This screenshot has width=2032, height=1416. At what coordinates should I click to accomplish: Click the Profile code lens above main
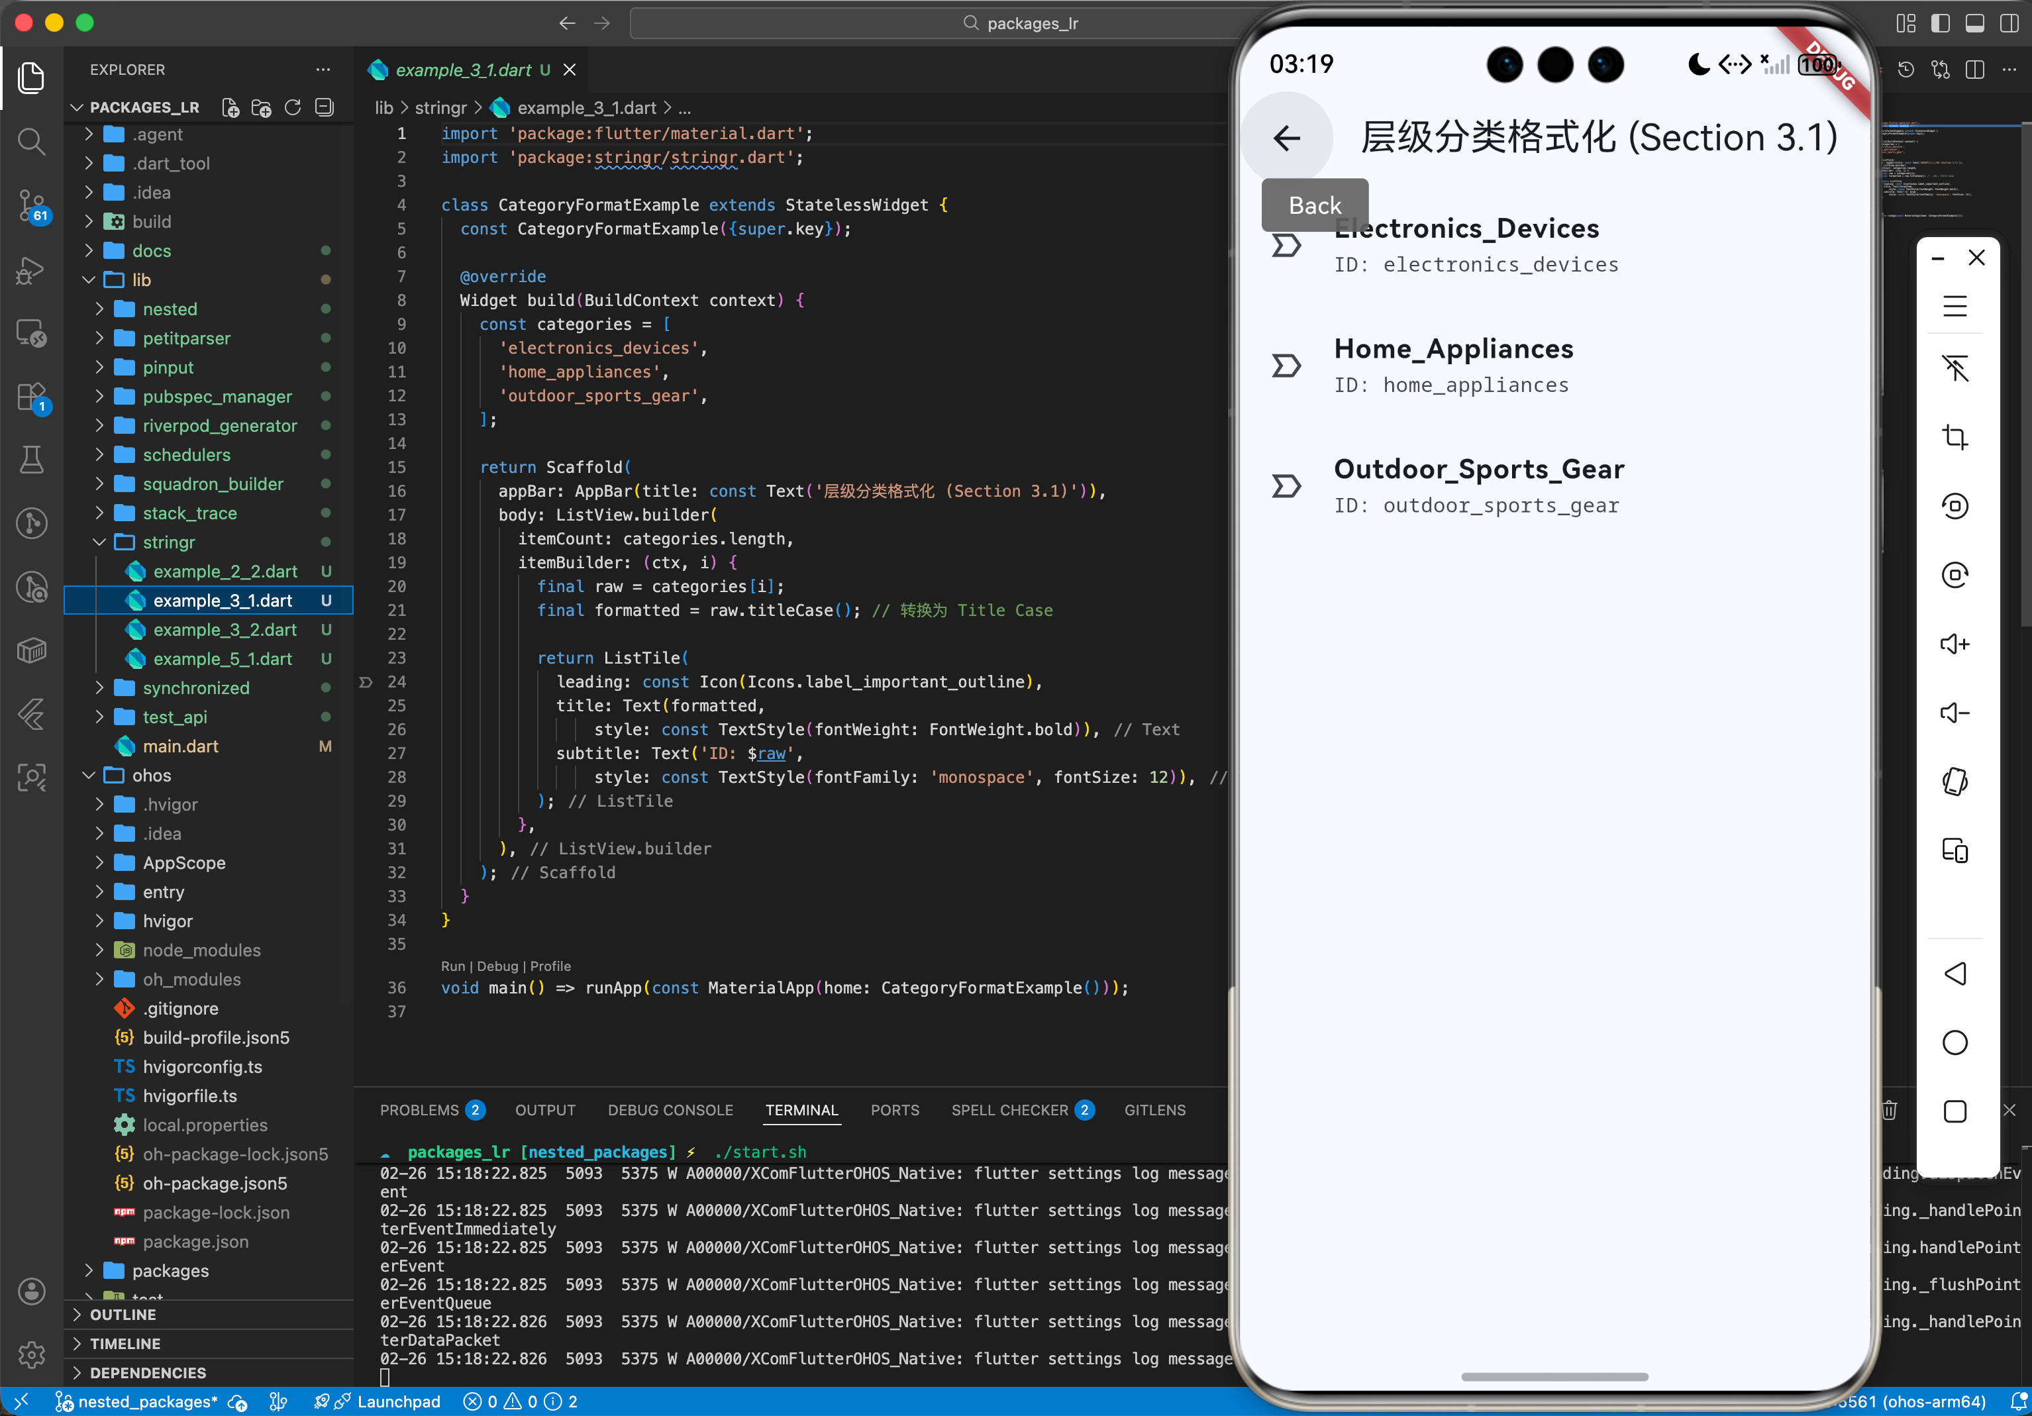pyautogui.click(x=550, y=966)
